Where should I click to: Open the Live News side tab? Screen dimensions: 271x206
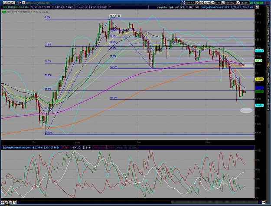coord(268,104)
